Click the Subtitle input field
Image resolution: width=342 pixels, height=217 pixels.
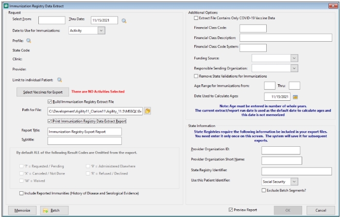pyautogui.click(x=85, y=140)
